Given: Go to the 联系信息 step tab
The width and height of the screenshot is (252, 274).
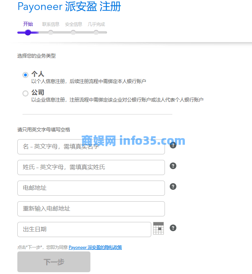Looking at the screenshot, I should pos(51,24).
